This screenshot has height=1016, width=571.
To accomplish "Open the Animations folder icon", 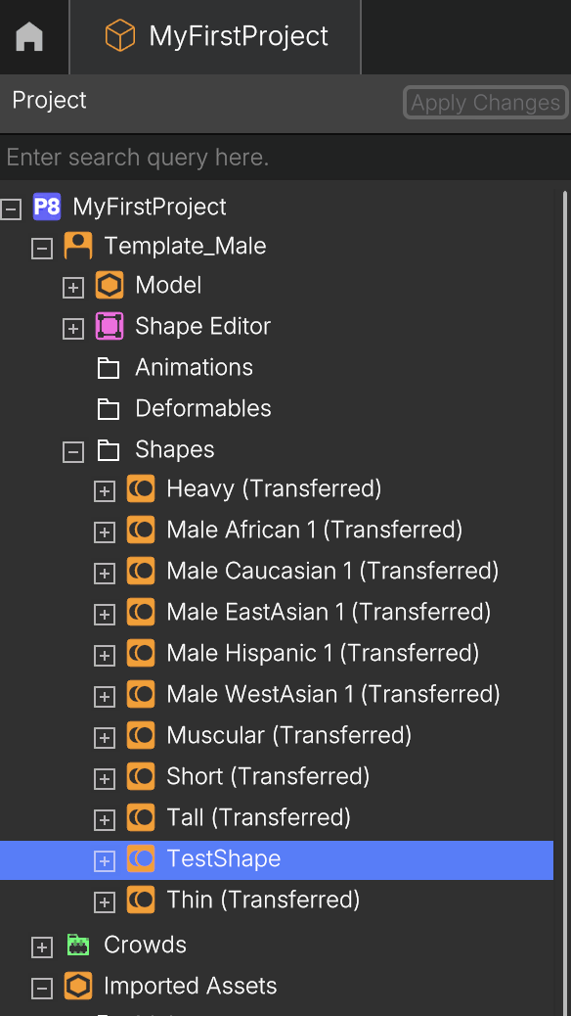I will pyautogui.click(x=109, y=368).
